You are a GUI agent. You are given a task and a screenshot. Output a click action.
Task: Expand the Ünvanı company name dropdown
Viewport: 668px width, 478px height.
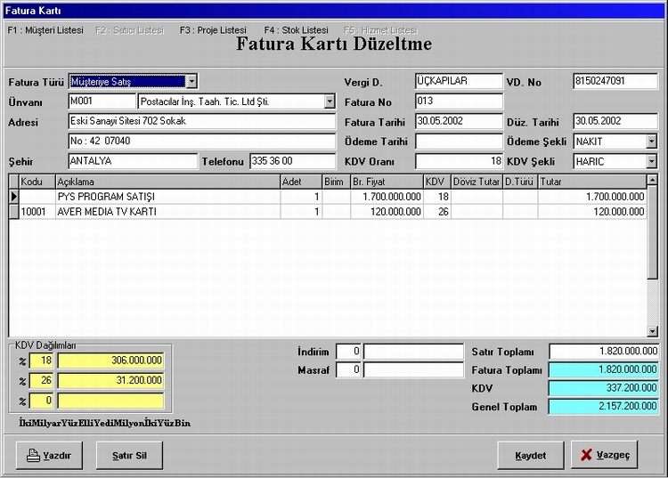[330, 101]
